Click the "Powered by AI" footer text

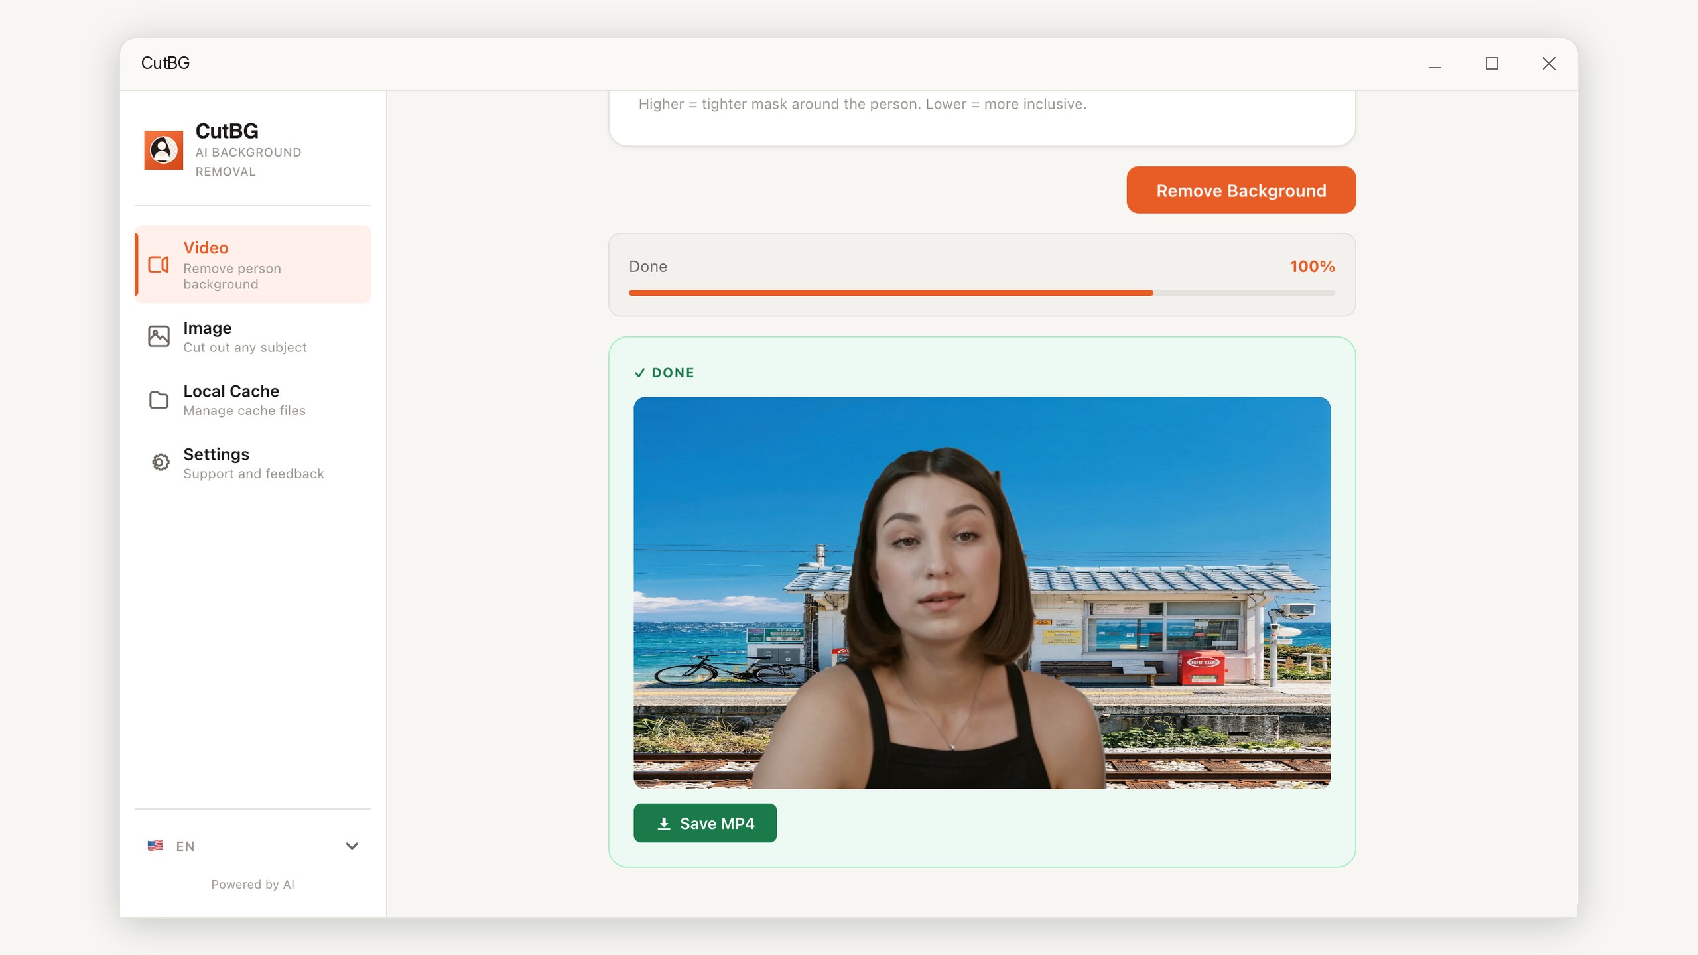coord(253,884)
